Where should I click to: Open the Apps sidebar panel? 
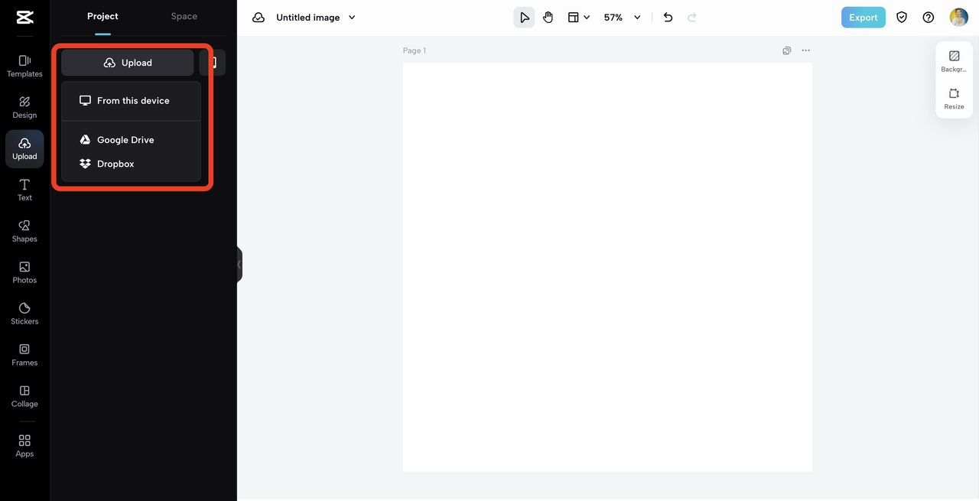pos(24,446)
